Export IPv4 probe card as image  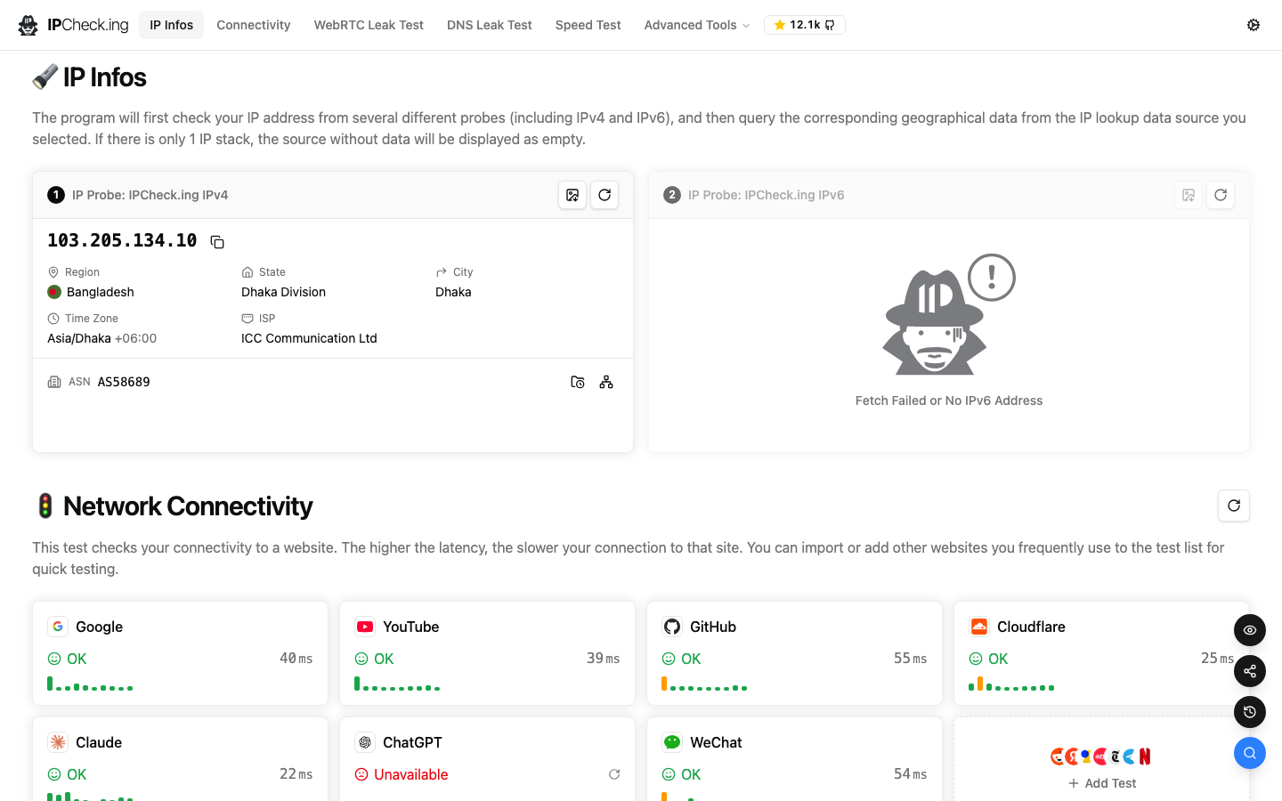click(572, 195)
